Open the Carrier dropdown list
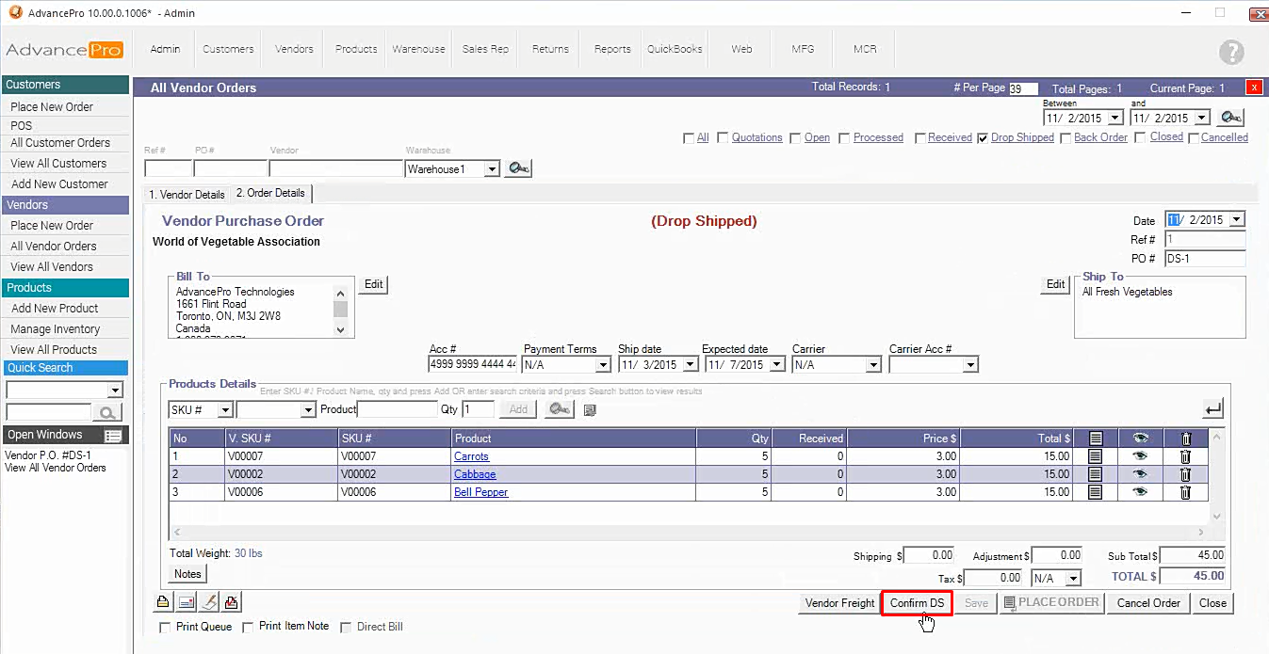1269x654 pixels. point(872,365)
